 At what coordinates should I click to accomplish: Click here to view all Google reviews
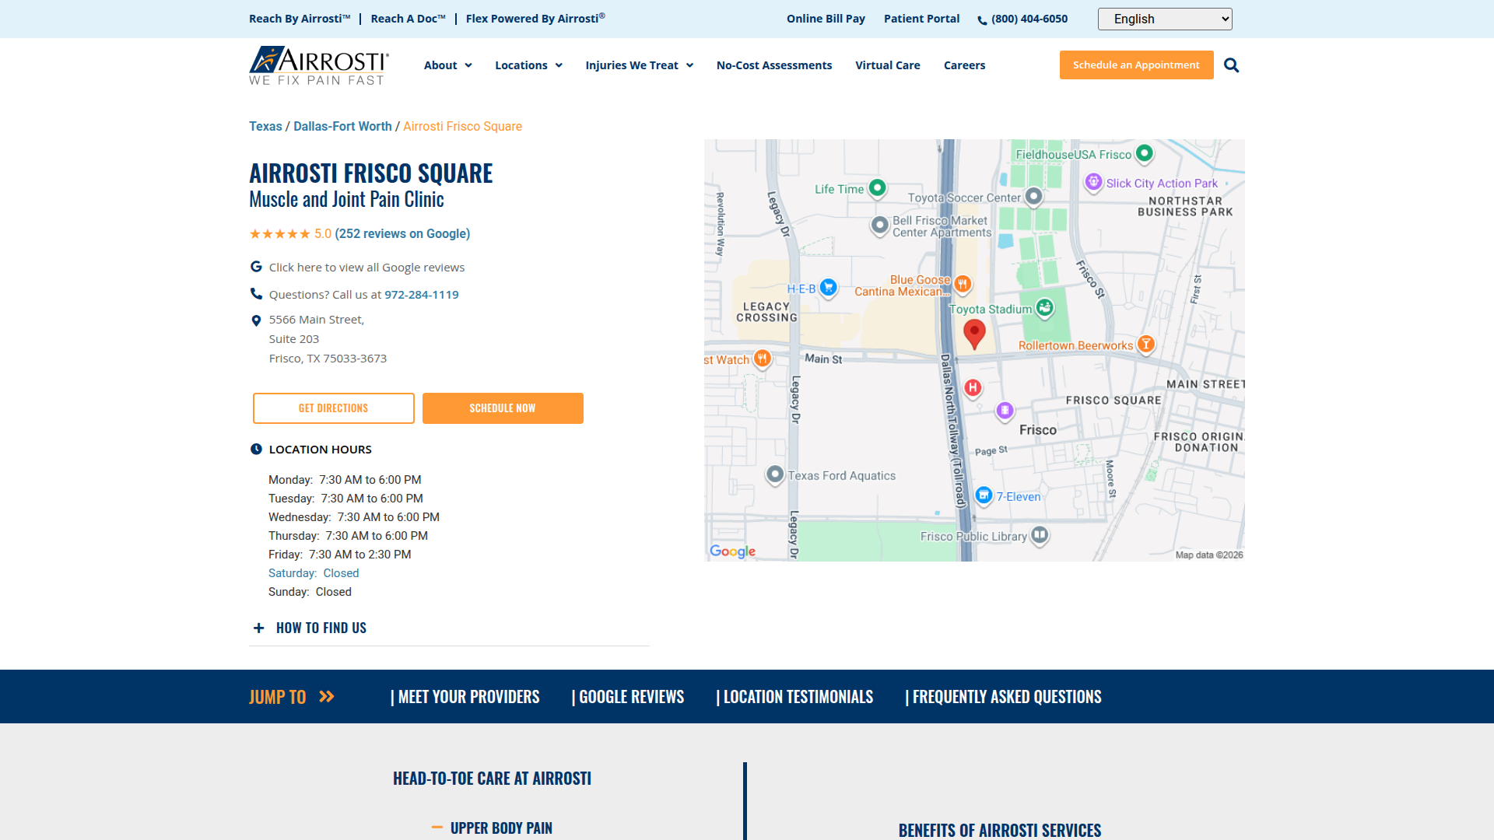pos(366,268)
